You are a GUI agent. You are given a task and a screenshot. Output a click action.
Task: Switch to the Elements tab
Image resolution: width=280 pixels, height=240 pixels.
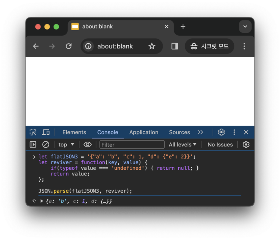(x=74, y=133)
